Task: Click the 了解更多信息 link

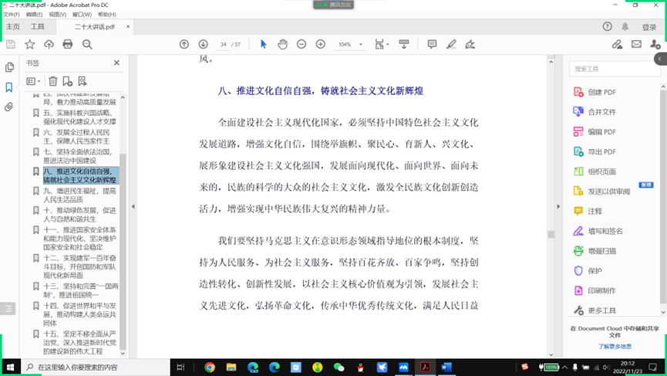Action: [615, 347]
